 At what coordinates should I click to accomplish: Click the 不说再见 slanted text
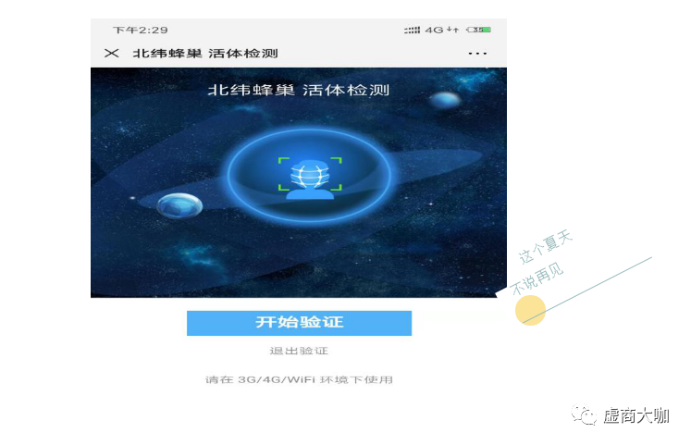[537, 278]
